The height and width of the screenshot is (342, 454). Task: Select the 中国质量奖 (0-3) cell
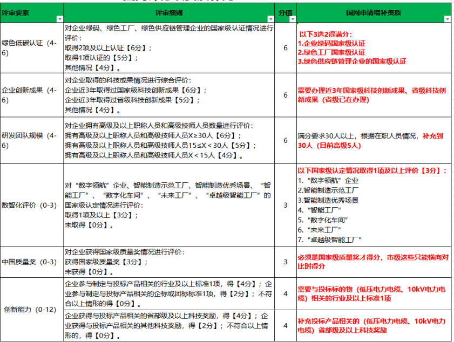point(31,262)
